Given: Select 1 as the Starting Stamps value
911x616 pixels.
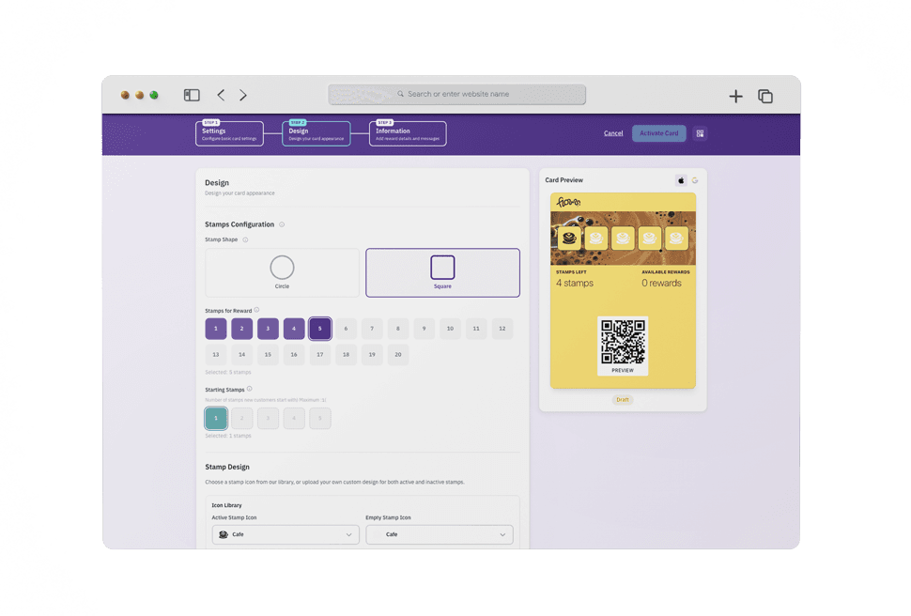Looking at the screenshot, I should point(215,417).
